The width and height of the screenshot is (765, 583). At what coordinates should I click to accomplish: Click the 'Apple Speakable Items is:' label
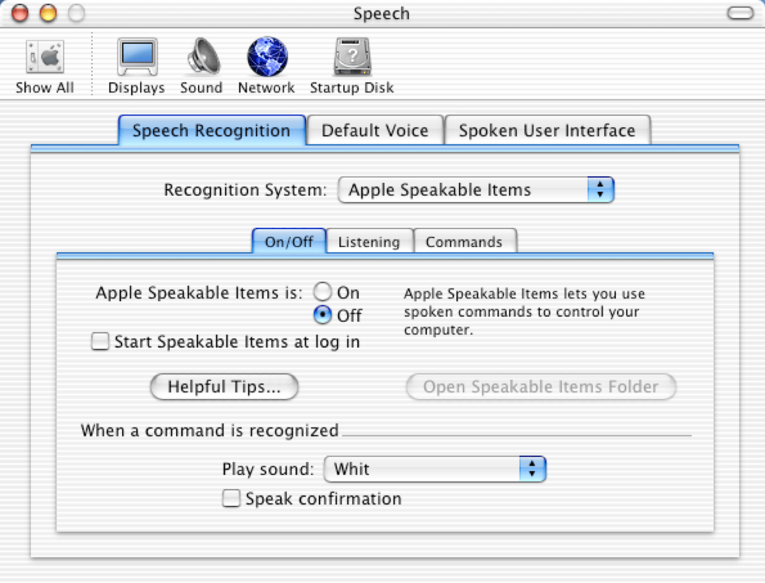click(x=199, y=293)
